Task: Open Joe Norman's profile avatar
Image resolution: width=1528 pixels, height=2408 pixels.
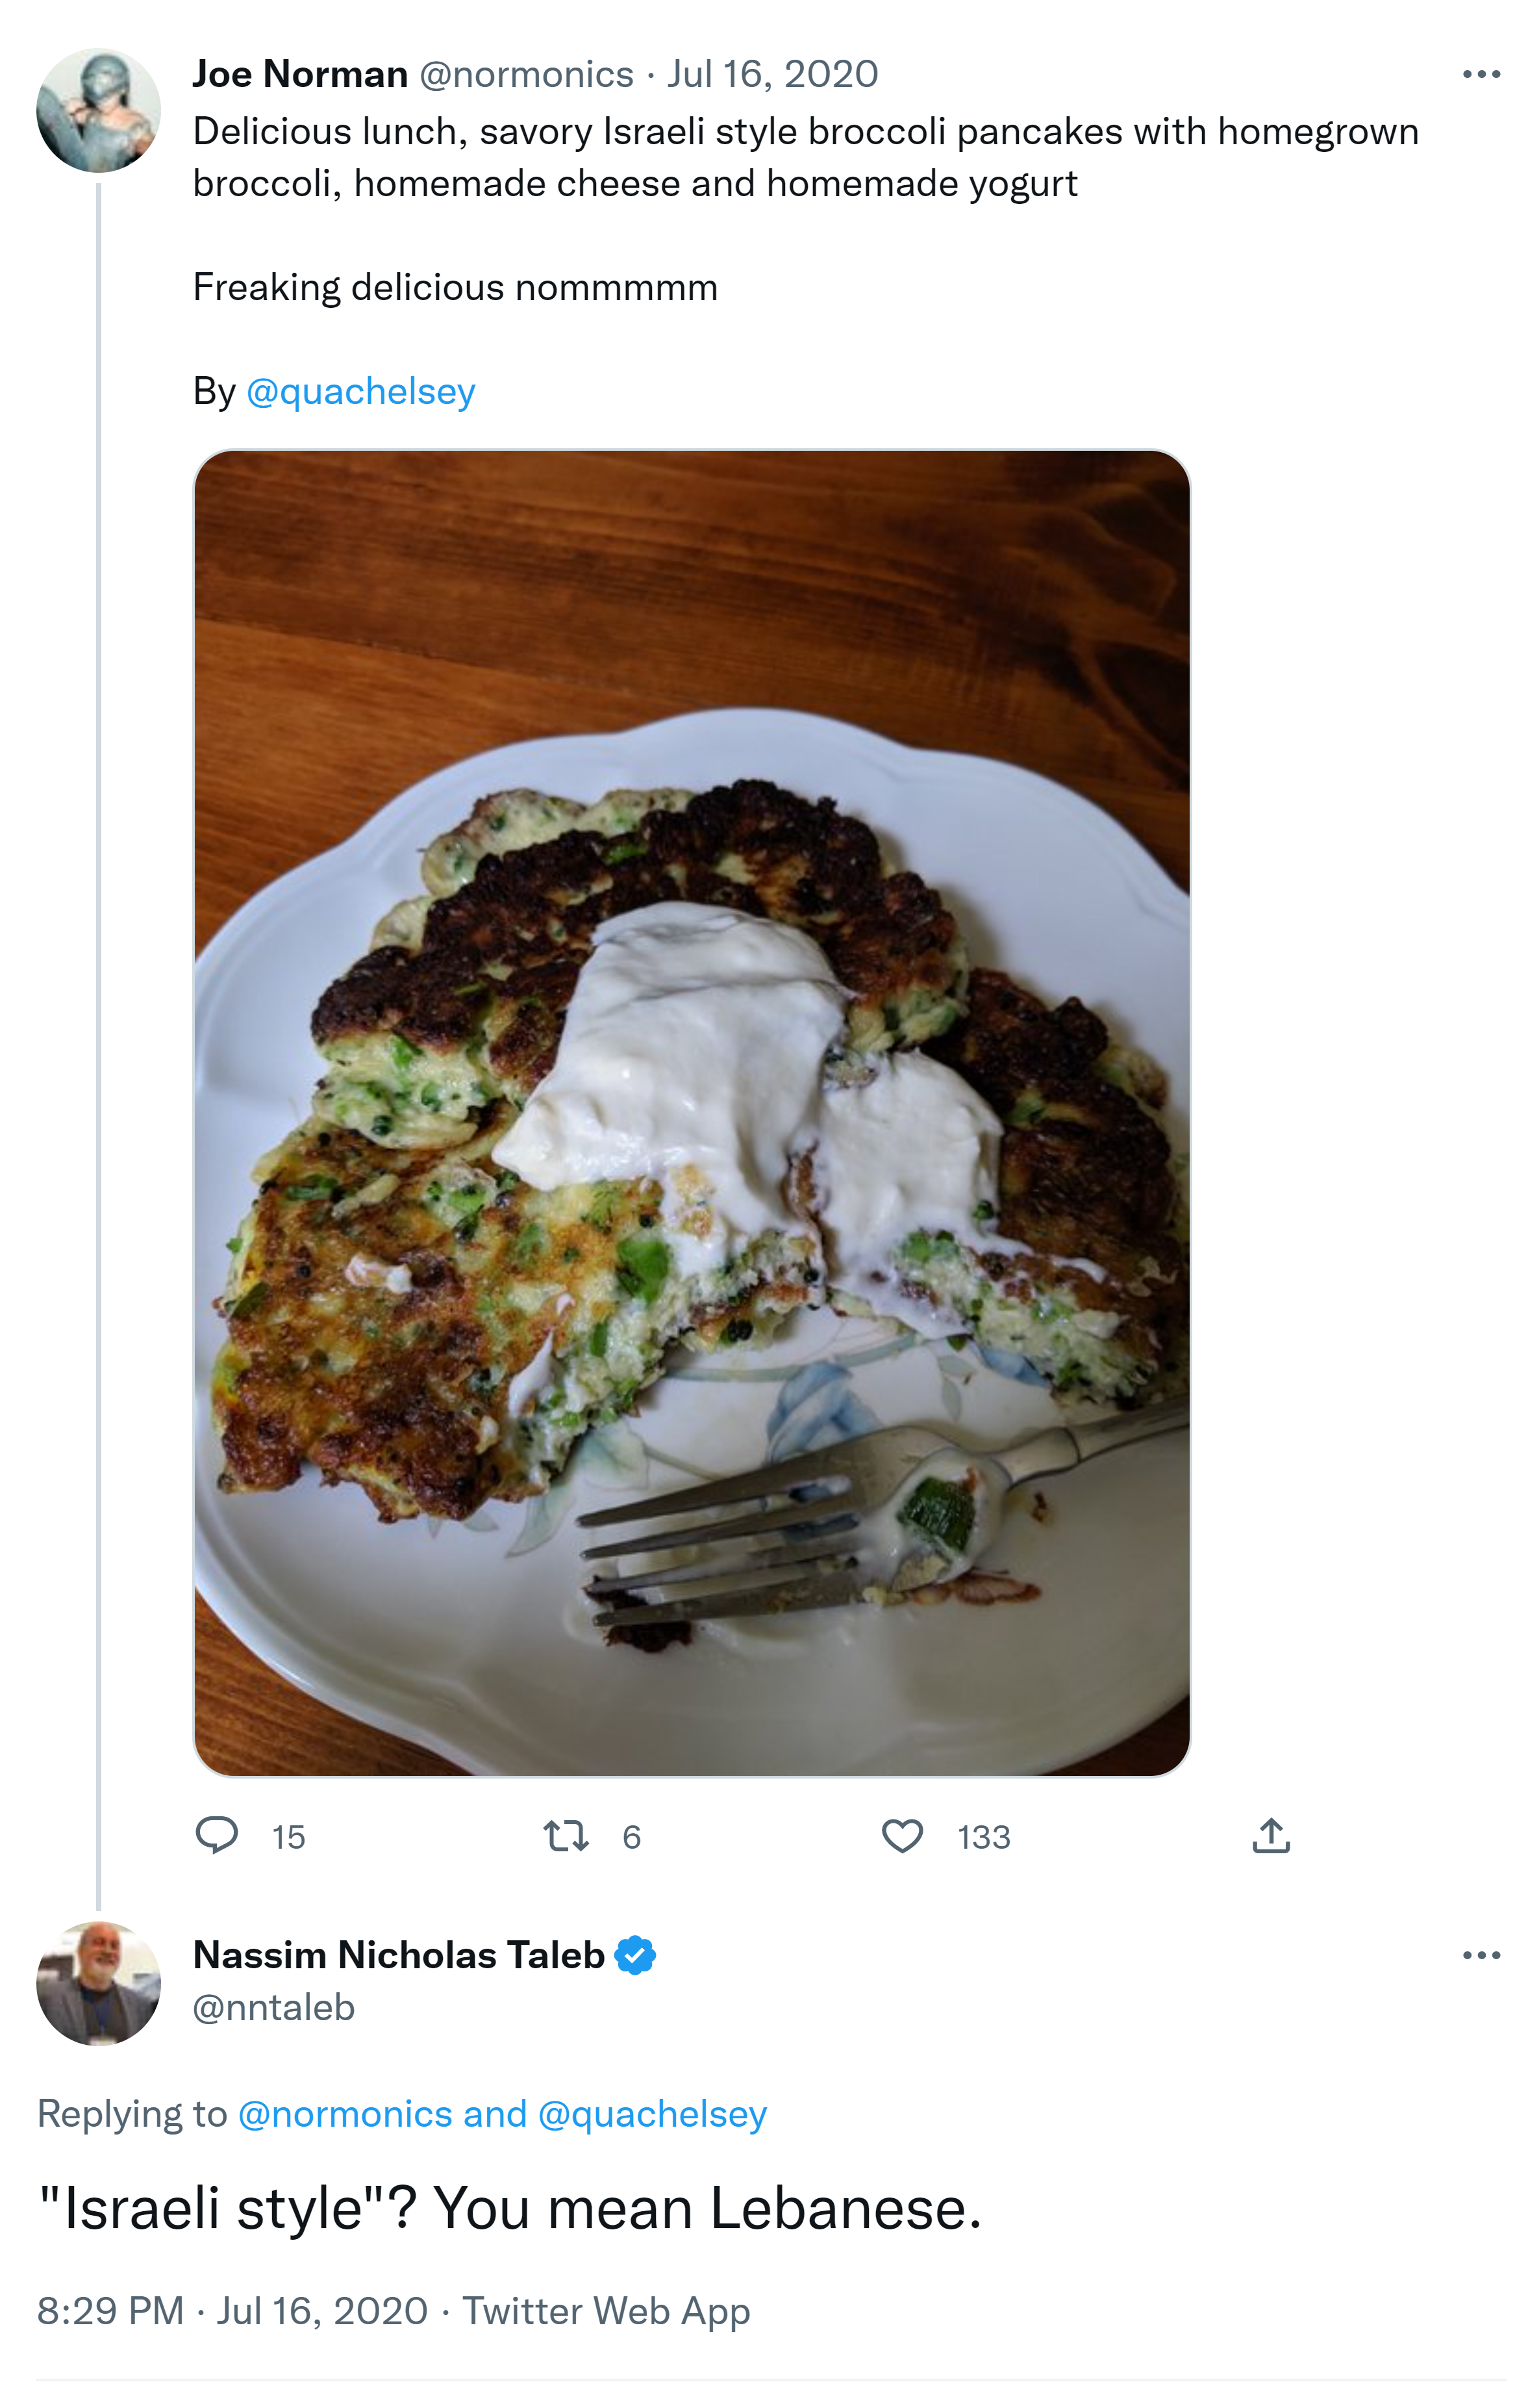Action: pyautogui.click(x=98, y=110)
